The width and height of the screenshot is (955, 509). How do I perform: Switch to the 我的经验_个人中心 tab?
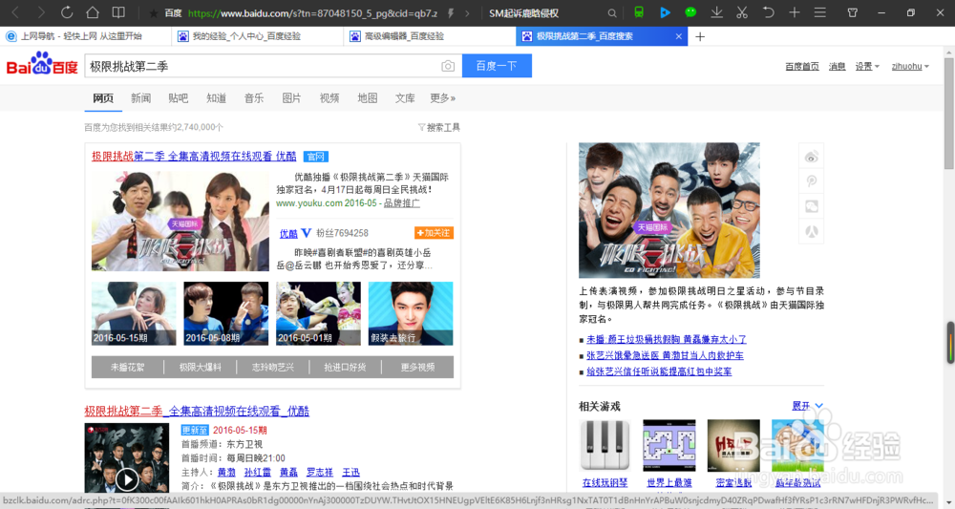pyautogui.click(x=258, y=36)
